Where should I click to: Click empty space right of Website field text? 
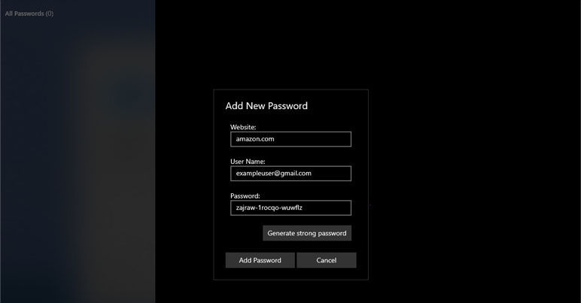click(x=313, y=139)
